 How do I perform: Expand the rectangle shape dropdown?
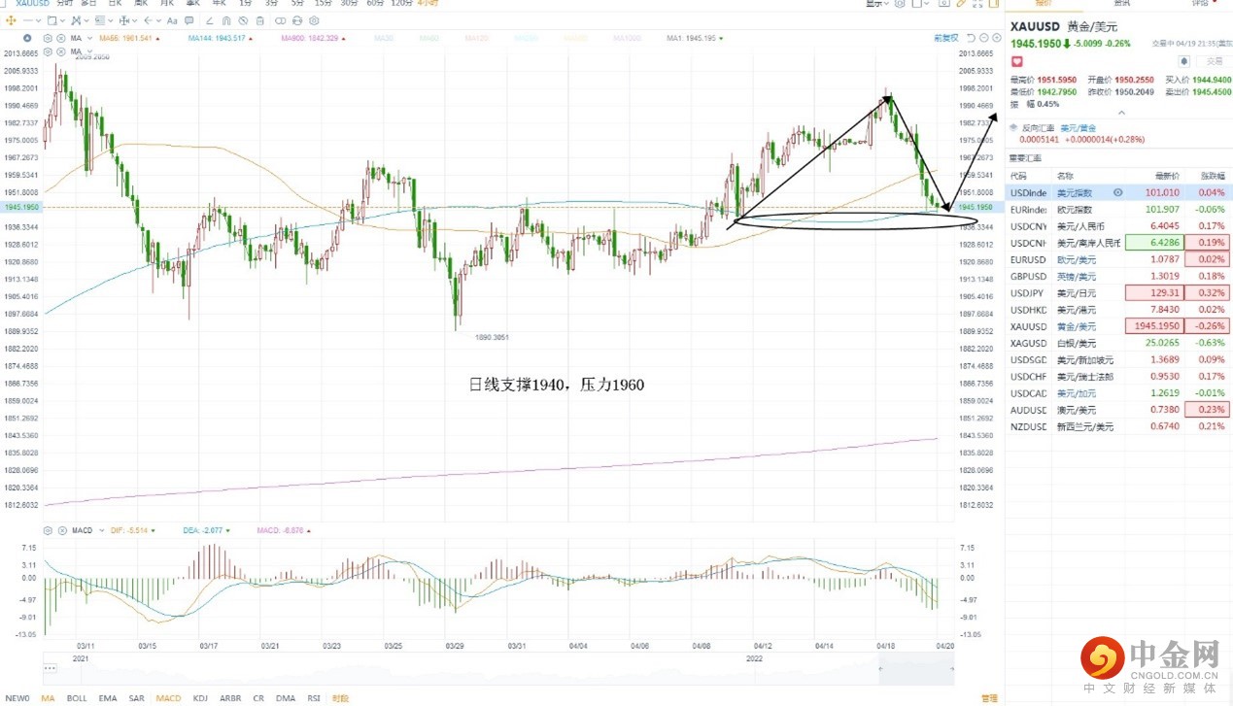63,20
